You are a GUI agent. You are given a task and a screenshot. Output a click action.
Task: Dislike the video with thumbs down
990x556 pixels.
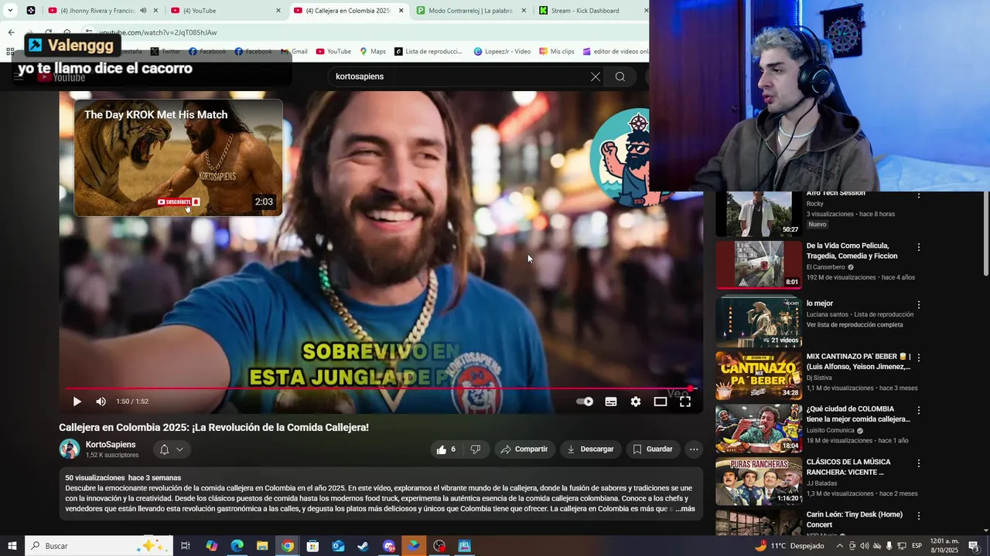tap(476, 449)
